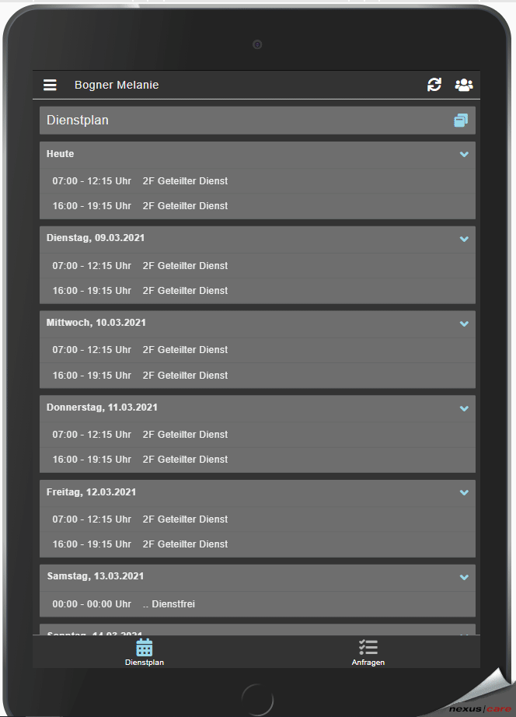Collapse Mittwoch, 10.03.2021 section
Viewport: 516px width, 717px height.
[464, 324]
